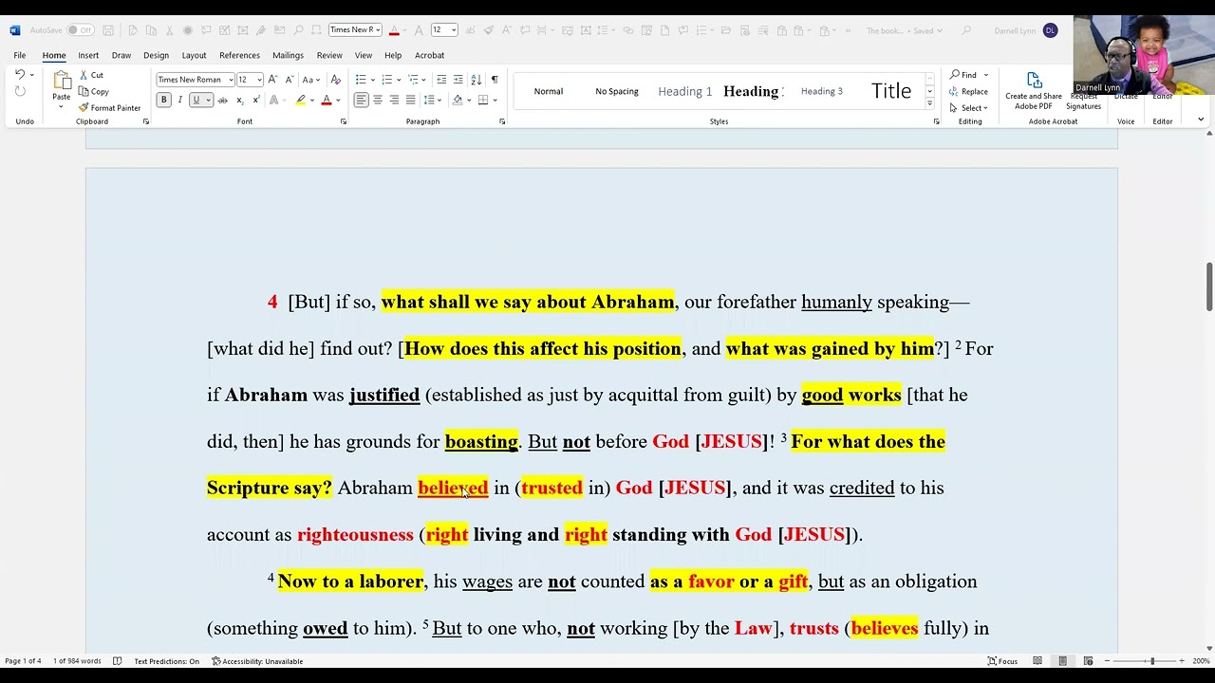1215x683 pixels.
Task: Open the font size 12 dropdown in ribbon
Action: tap(259, 80)
